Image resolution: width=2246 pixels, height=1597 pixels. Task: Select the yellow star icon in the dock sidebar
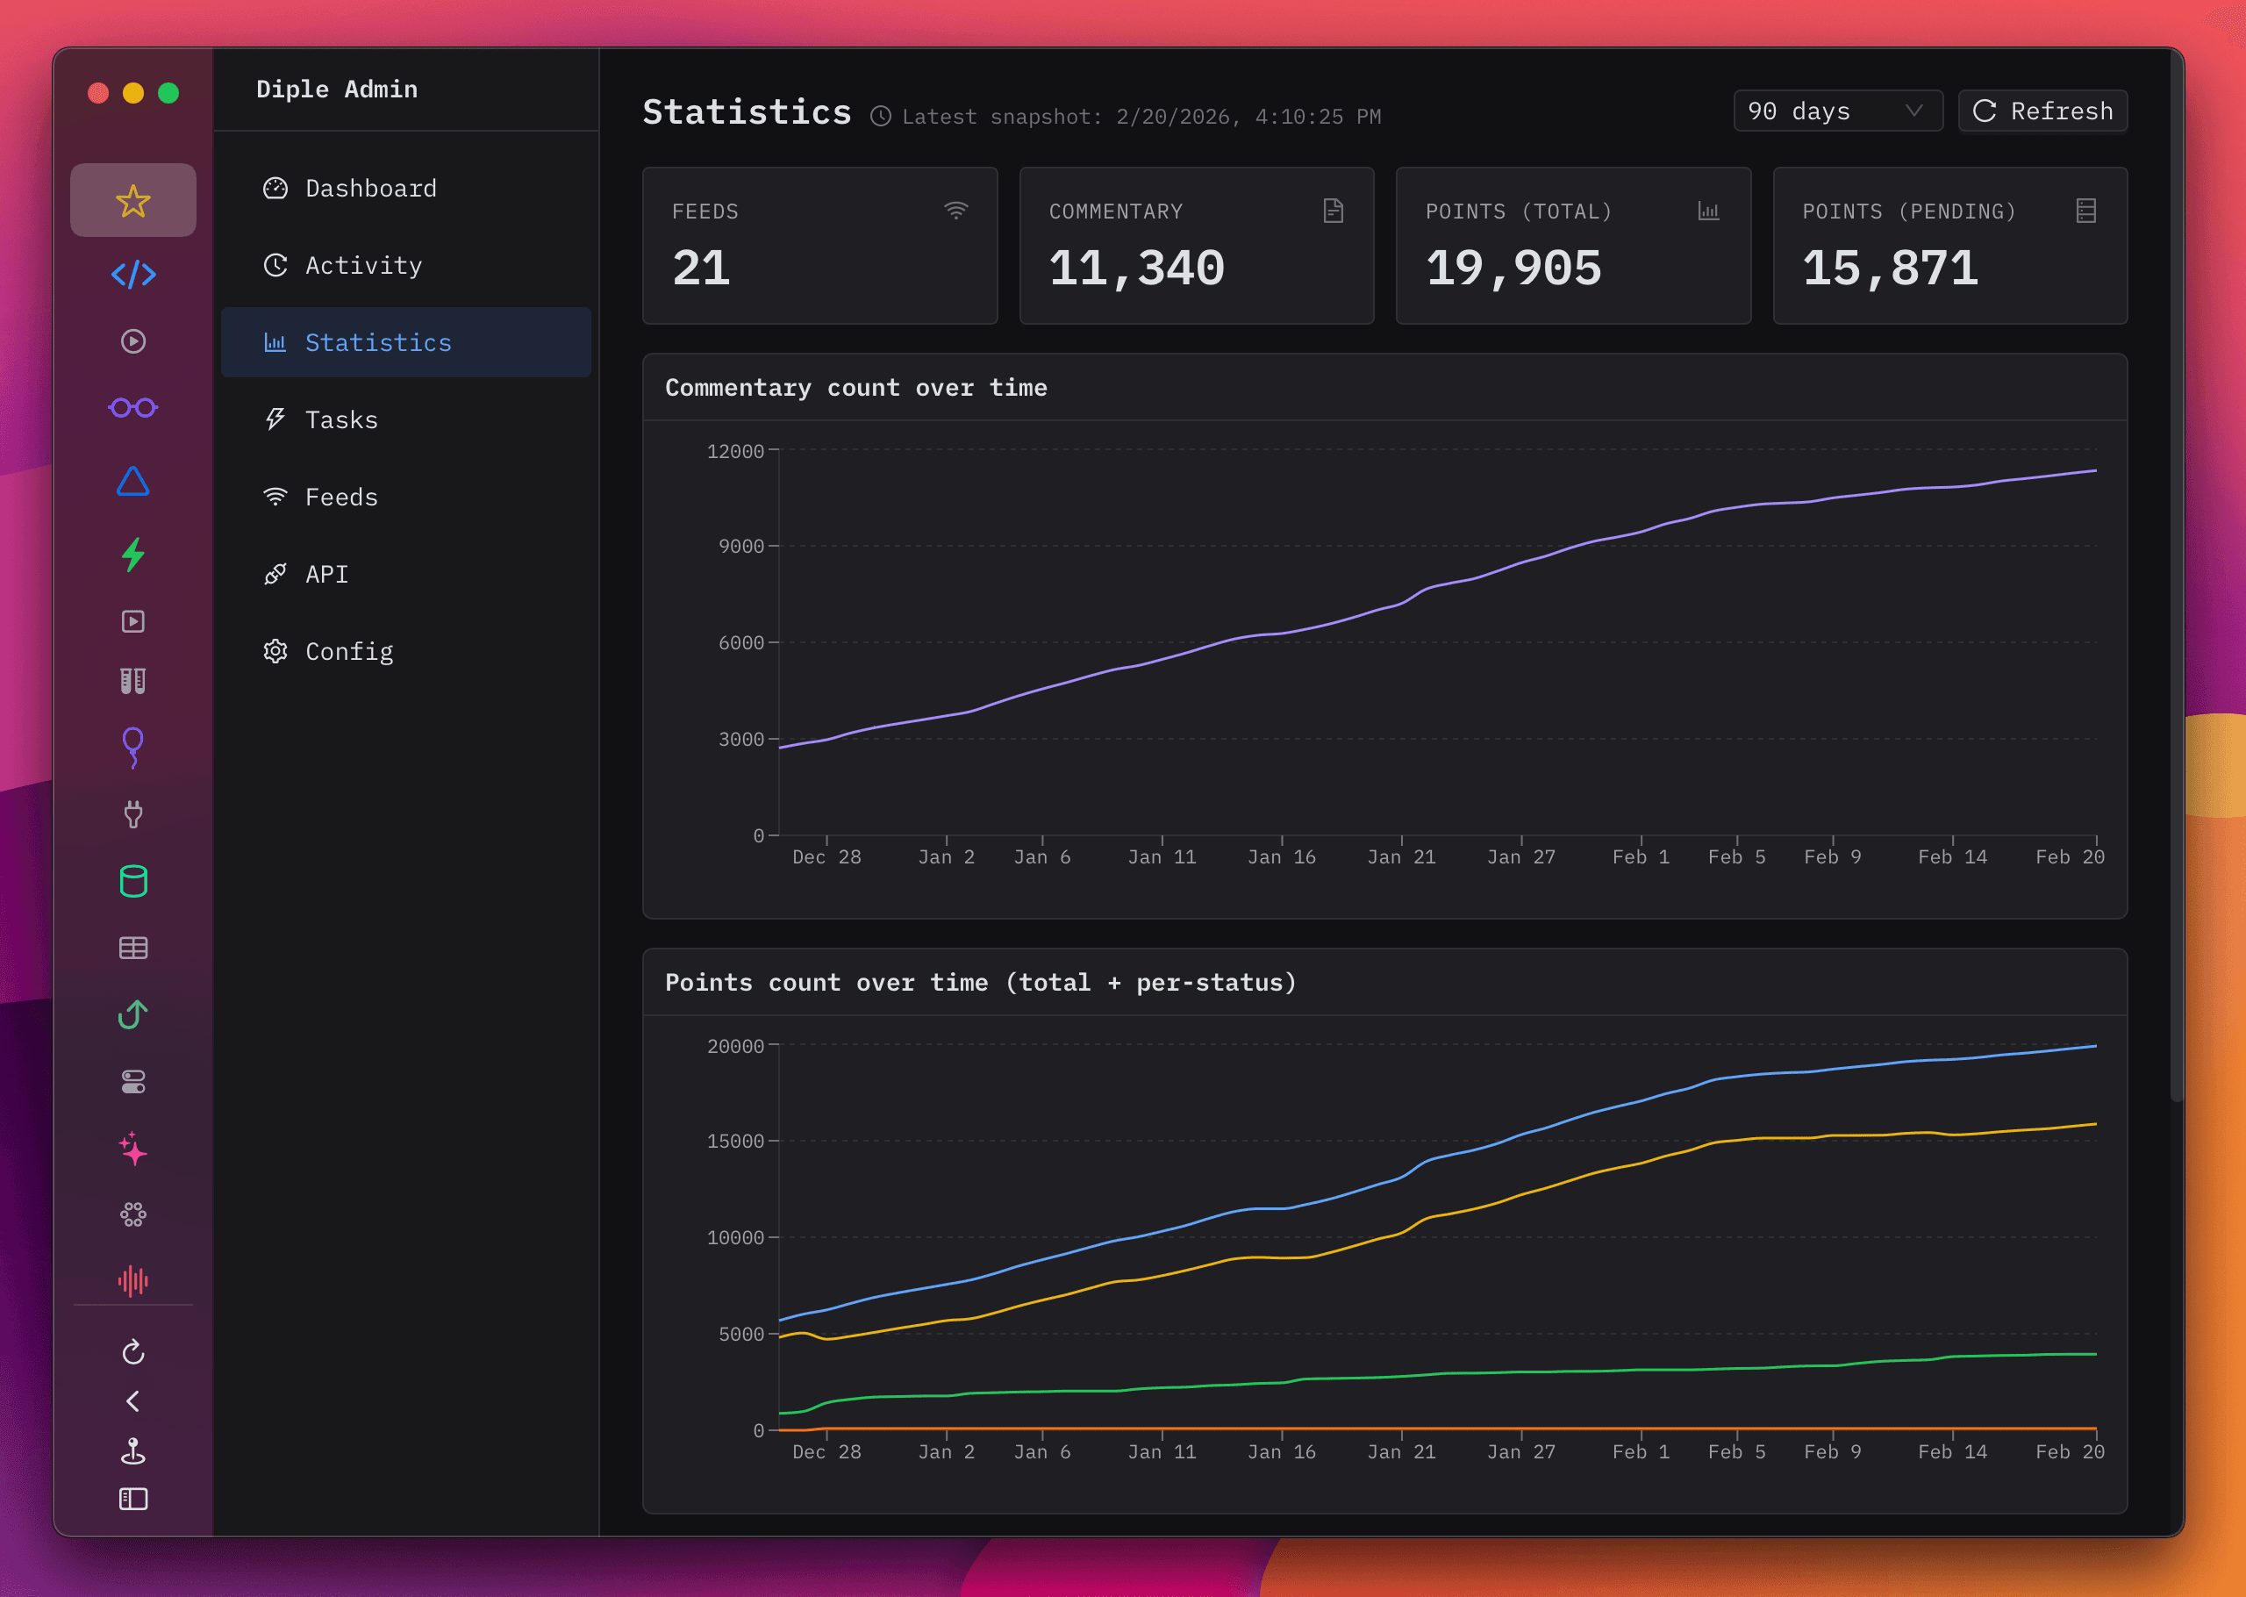132,200
